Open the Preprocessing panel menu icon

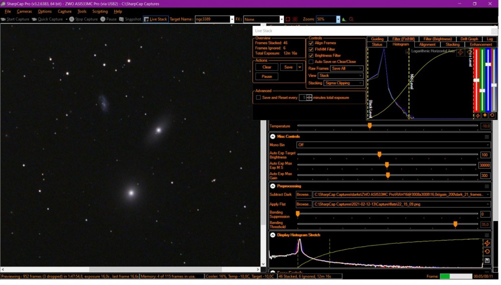click(x=486, y=186)
